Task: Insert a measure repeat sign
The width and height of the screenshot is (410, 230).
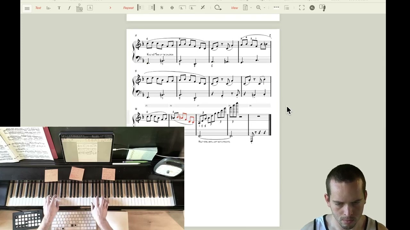Action: tap(203, 8)
